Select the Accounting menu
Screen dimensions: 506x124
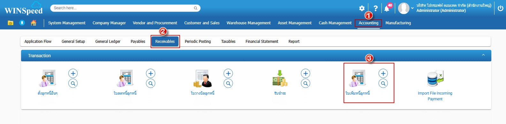point(368,23)
